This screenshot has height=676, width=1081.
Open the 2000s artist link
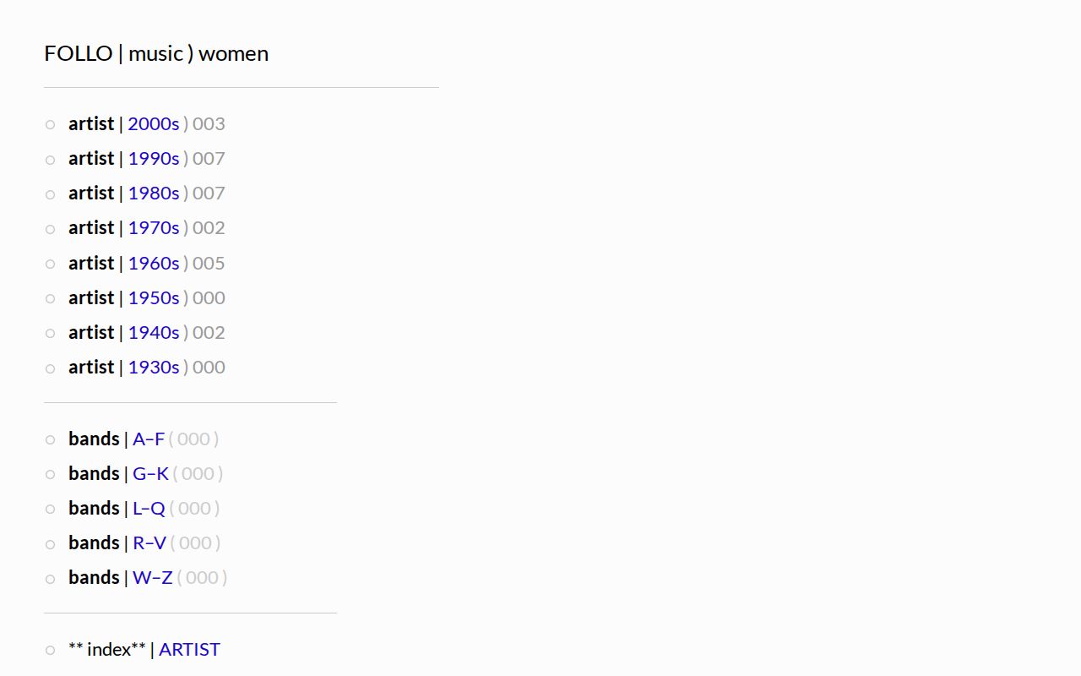coord(154,123)
